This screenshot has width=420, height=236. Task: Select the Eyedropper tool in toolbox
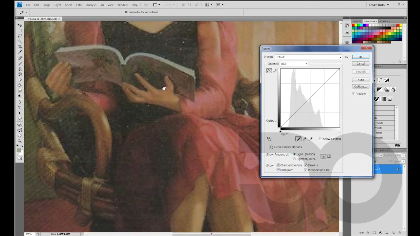(20, 52)
